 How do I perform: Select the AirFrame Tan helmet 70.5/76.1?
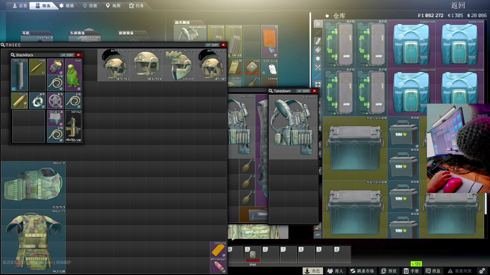click(x=114, y=65)
